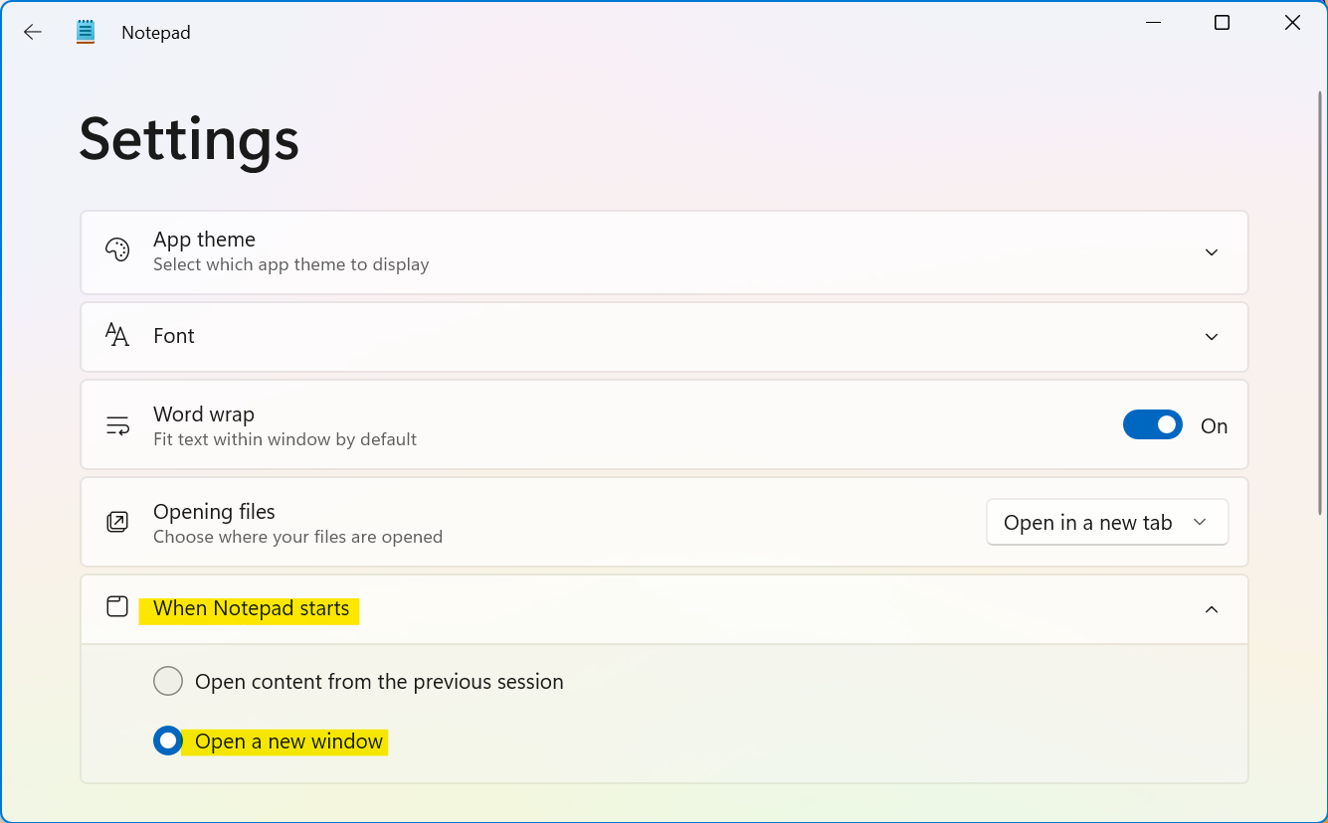Click the Fit text within window by default text
The image size is (1328, 823).
285,439
